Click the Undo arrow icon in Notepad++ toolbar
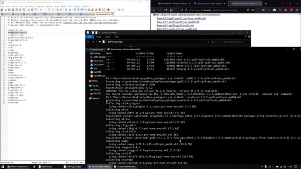The height and width of the screenshot is (169, 301). pos(41,9)
